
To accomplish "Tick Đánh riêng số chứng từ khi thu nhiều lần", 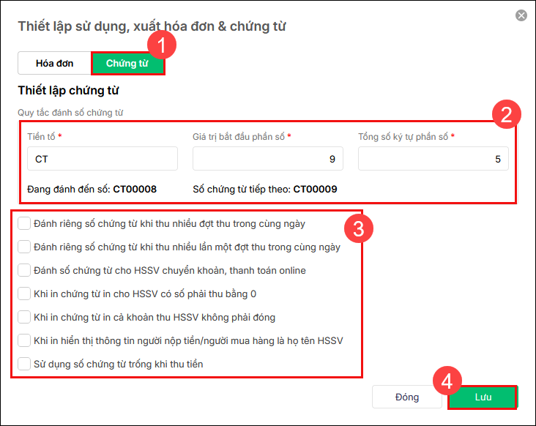I will 24,247.
